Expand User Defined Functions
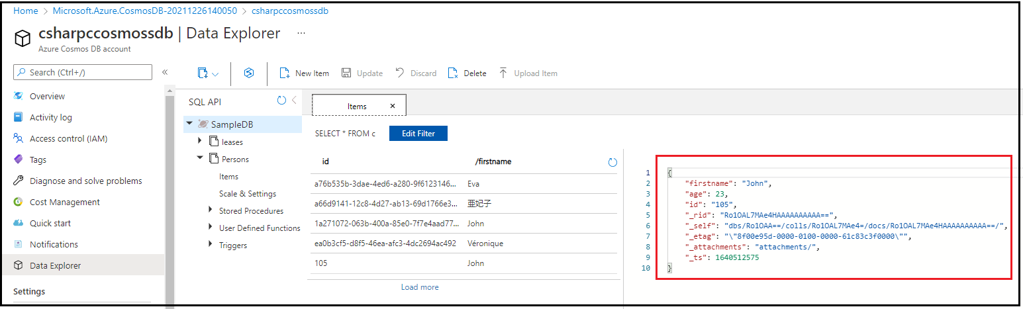Viewport: 1023px width, 309px height. point(211,228)
